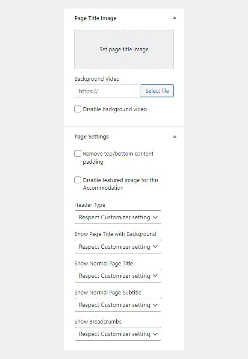The height and width of the screenshot is (359, 248).
Task: Click Set page title image area
Action: pos(124,49)
